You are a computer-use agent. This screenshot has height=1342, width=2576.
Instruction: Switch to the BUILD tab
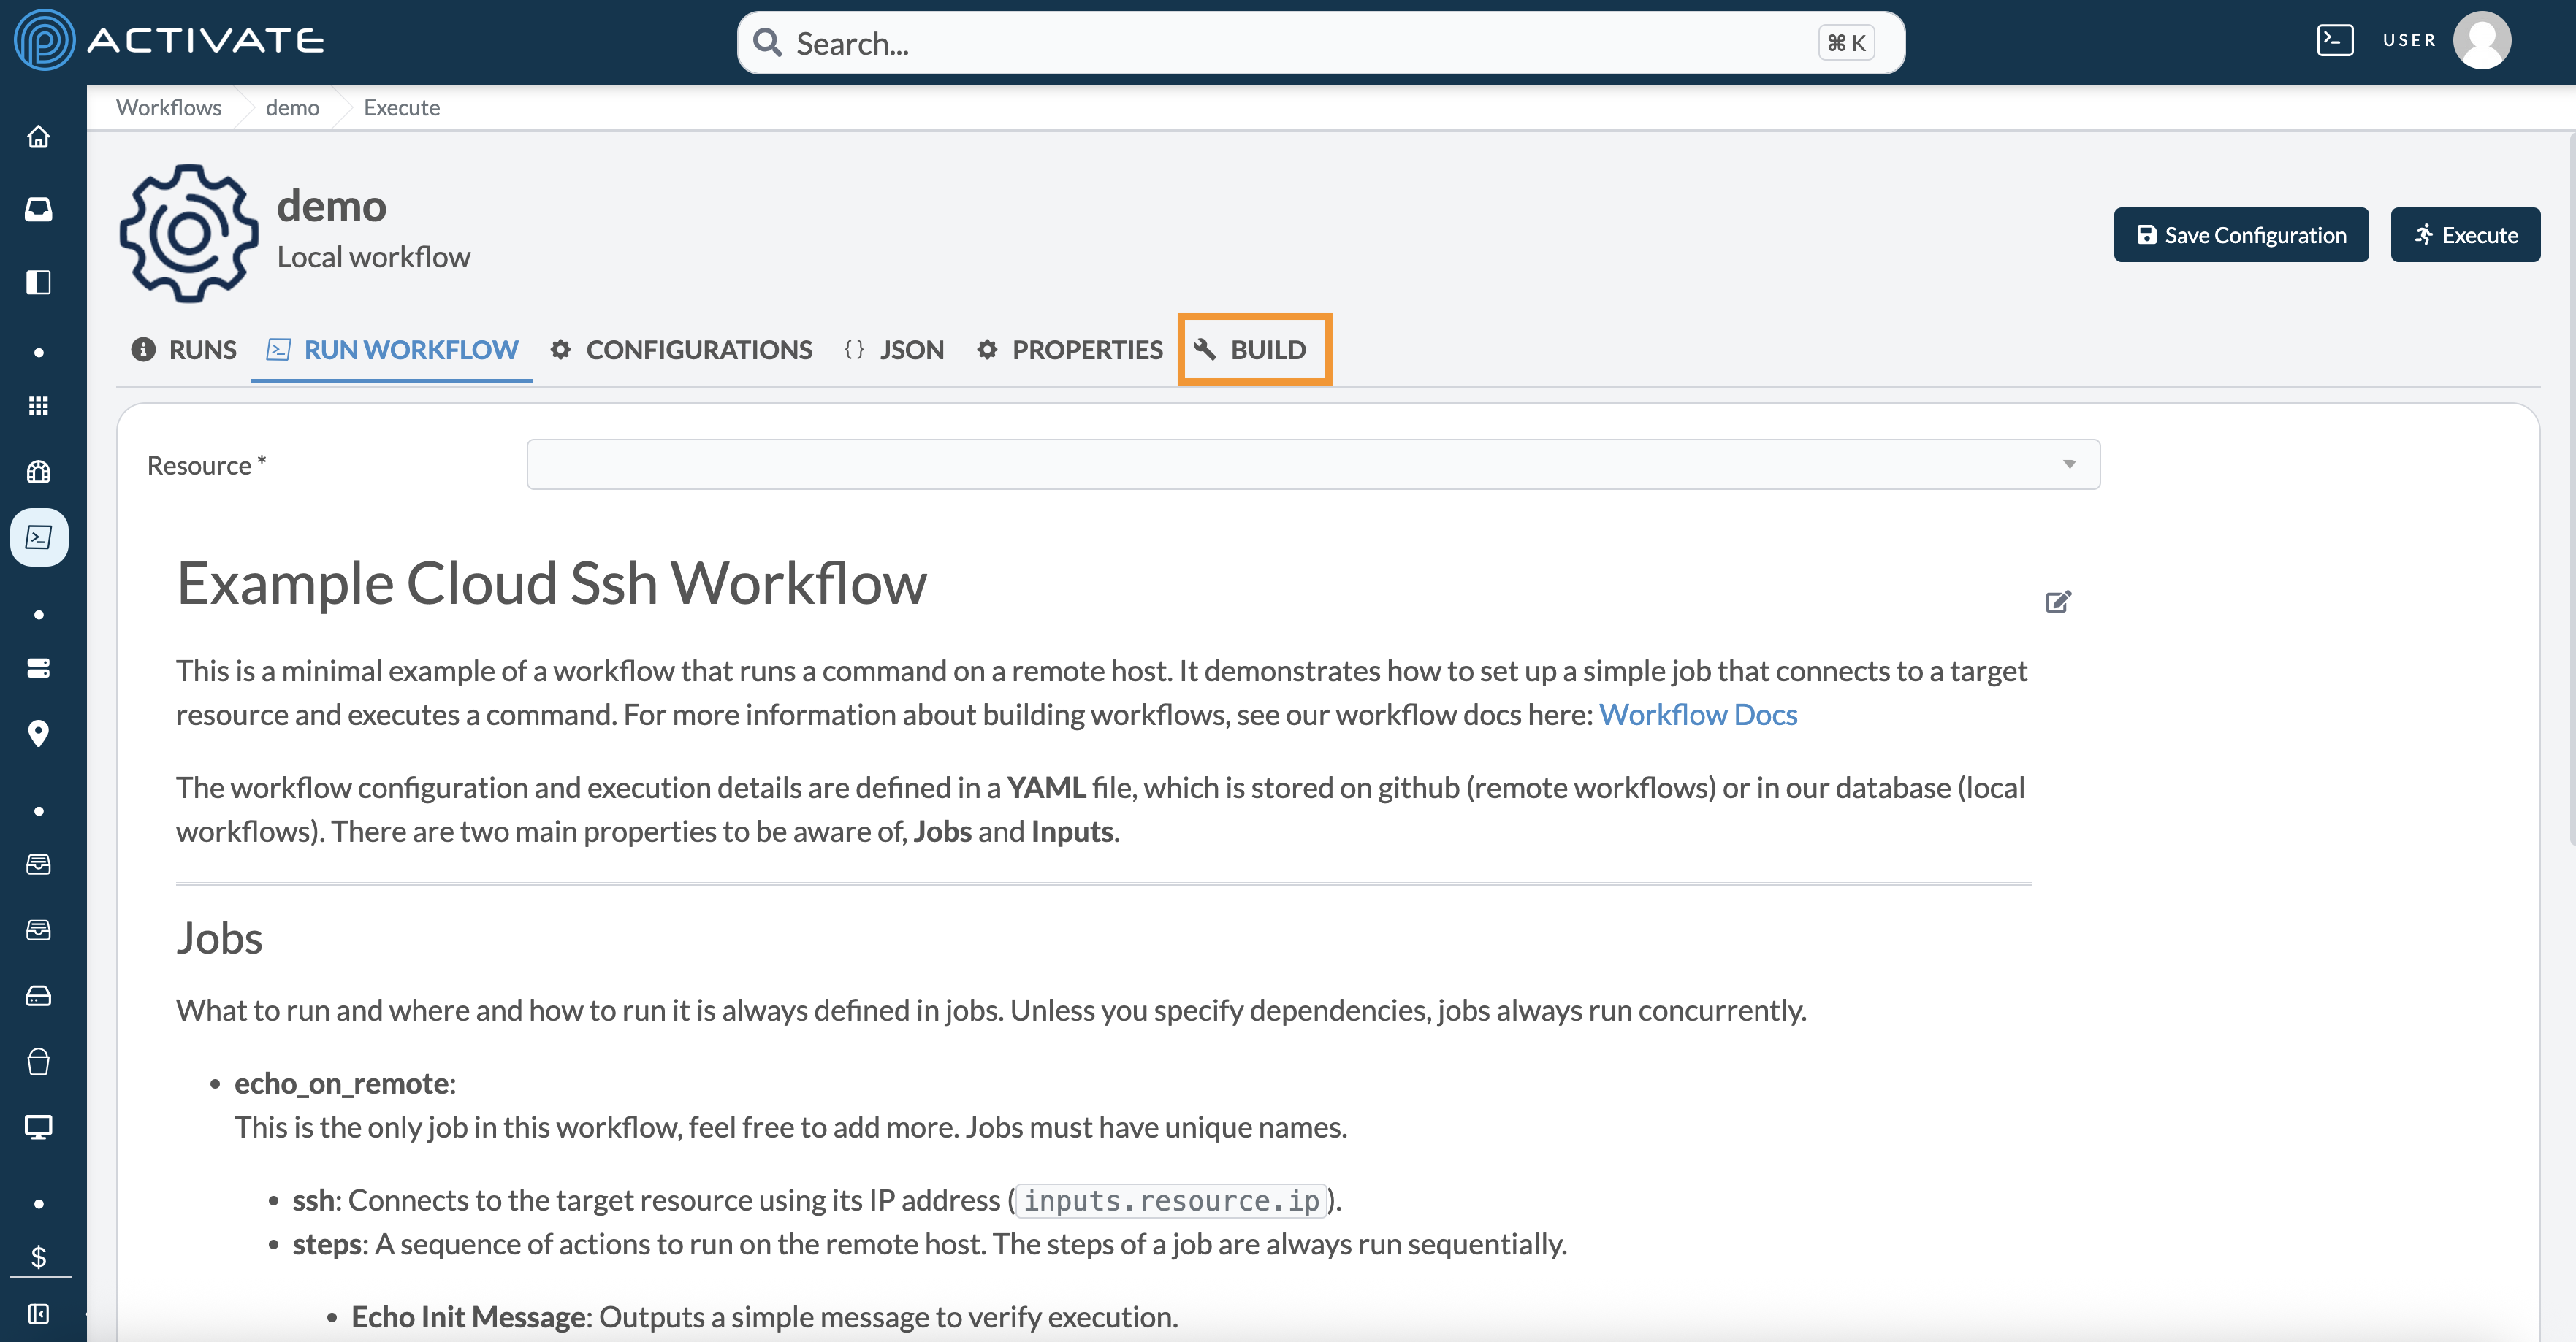click(x=1253, y=350)
